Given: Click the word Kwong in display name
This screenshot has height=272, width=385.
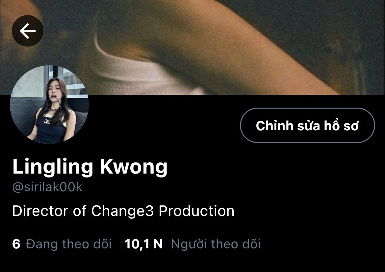Looking at the screenshot, I should (134, 167).
